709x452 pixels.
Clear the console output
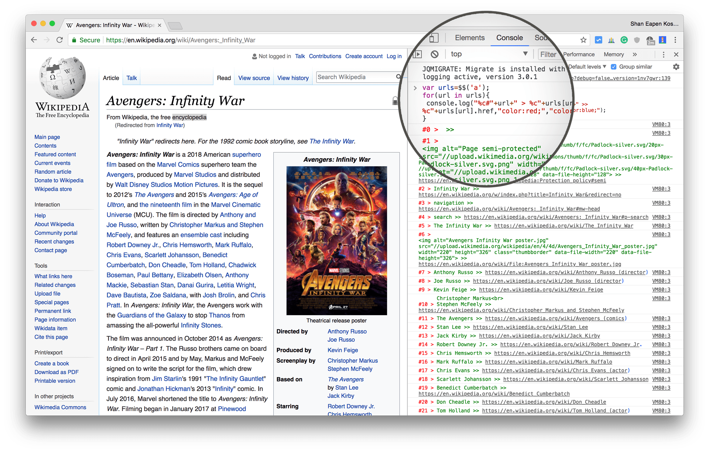435,54
